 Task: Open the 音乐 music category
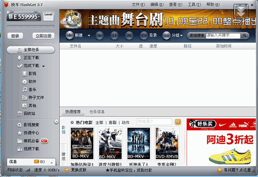[x=29, y=90]
